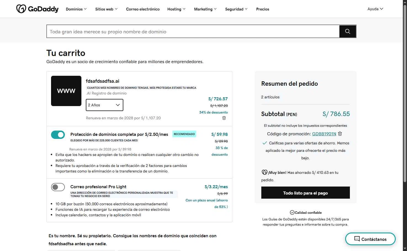The width and height of the screenshot is (407, 251).
Task: Click Todo listo para el pago button
Action: click(305, 193)
